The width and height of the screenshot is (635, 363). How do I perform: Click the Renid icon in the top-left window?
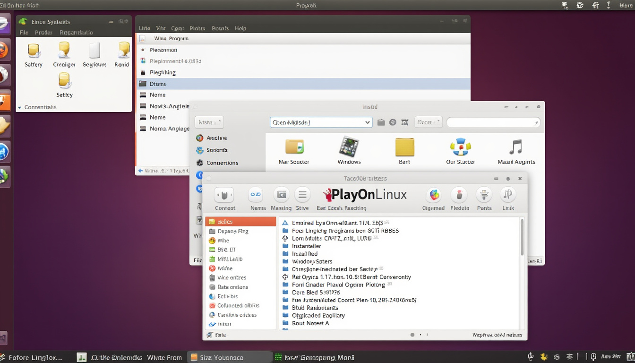click(x=124, y=50)
